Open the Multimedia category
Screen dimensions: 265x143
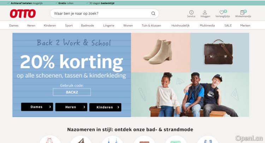(207, 25)
